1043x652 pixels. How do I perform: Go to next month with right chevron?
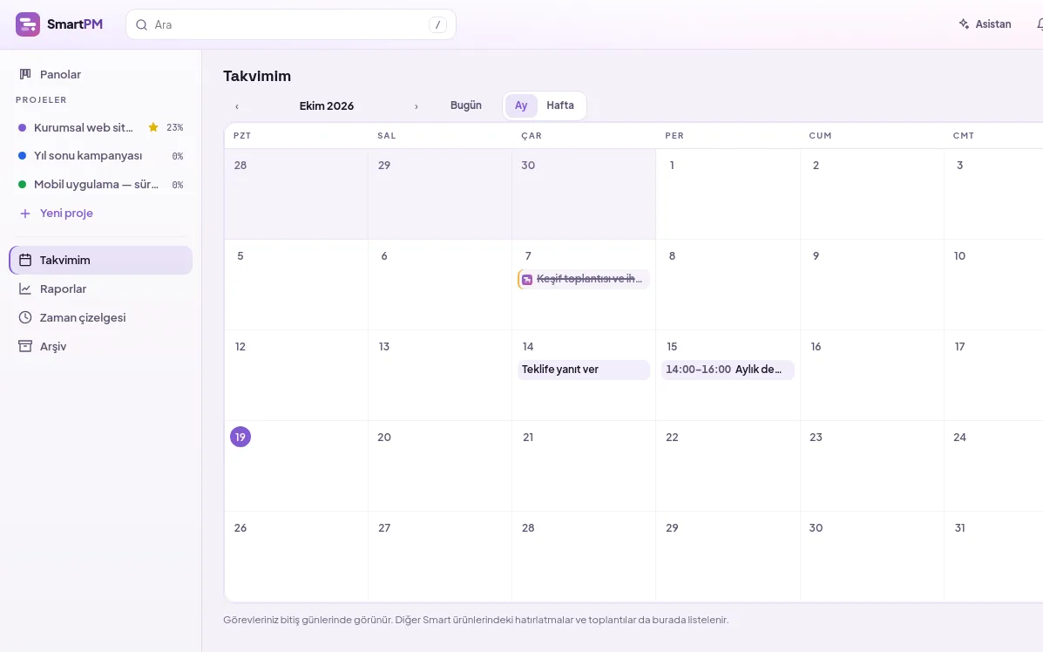pos(417,106)
